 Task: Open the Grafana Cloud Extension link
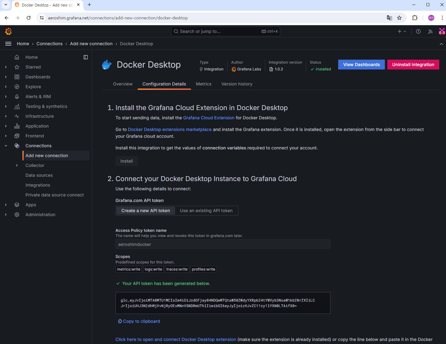pyautogui.click(x=209, y=118)
